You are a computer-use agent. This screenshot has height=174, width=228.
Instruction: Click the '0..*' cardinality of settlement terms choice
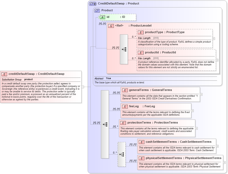[x=115, y=152]
